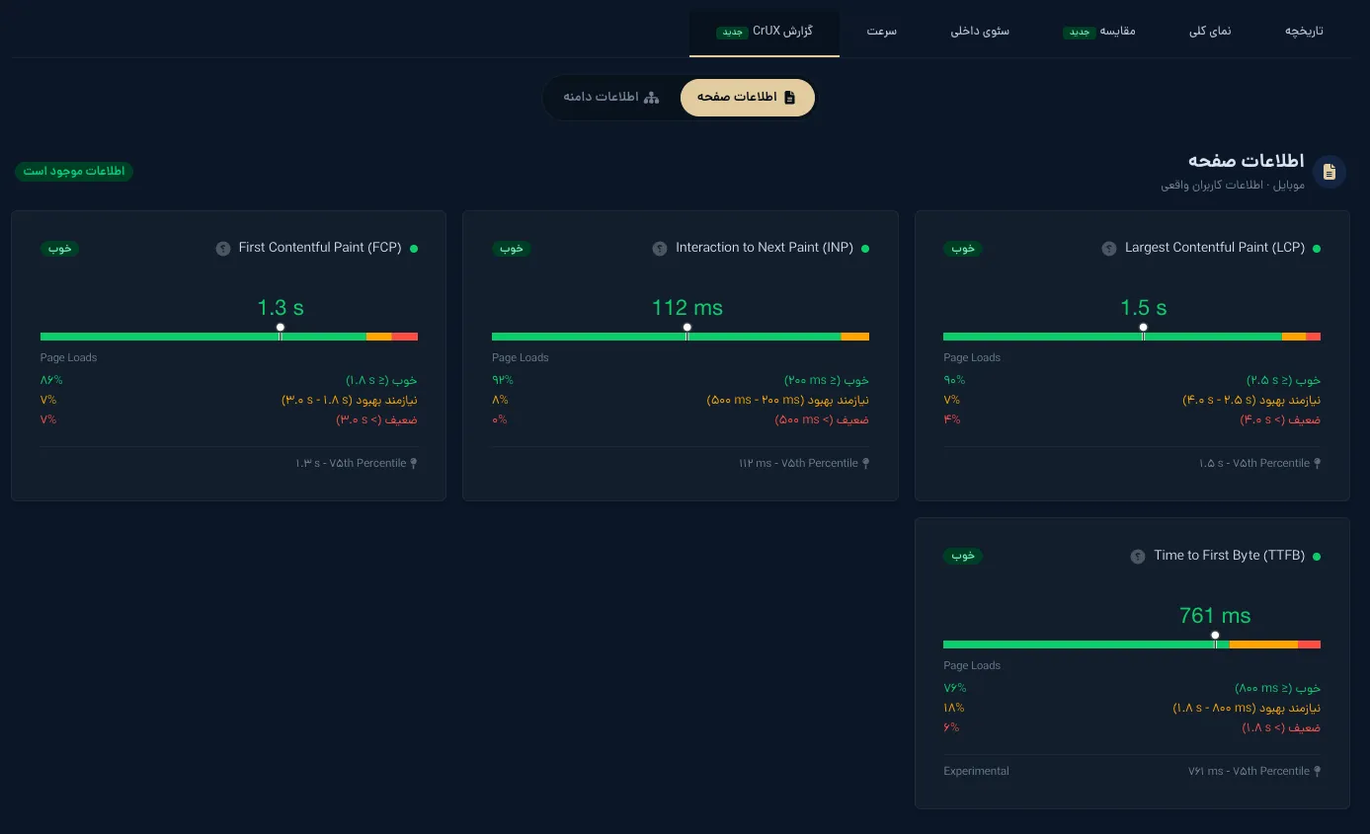This screenshot has width=1370, height=834.
Task: Click the pin icon by INP 75th Percentile
Action: click(865, 463)
